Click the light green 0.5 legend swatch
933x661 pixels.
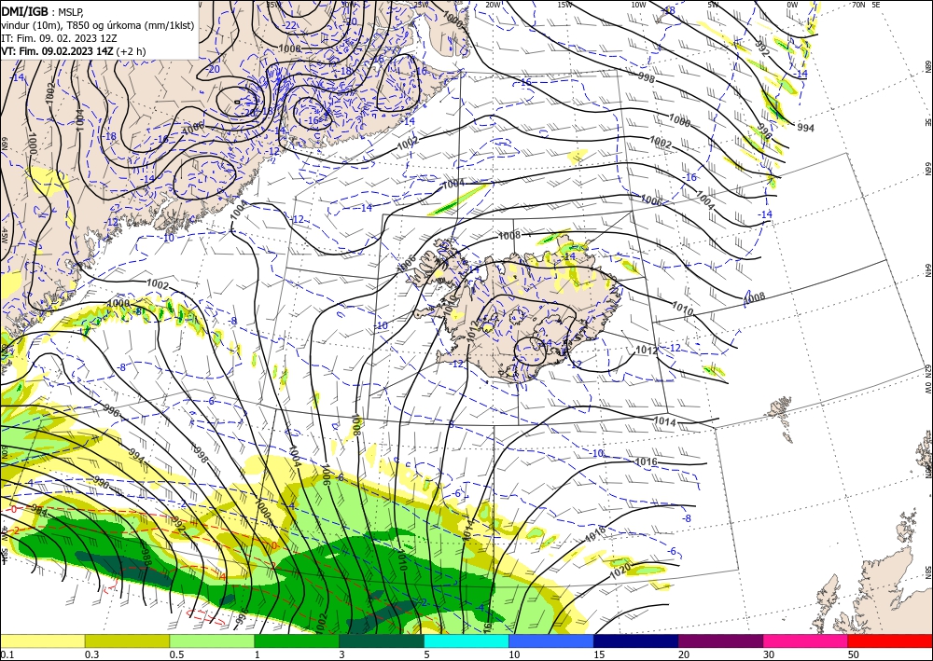pyautogui.click(x=212, y=640)
